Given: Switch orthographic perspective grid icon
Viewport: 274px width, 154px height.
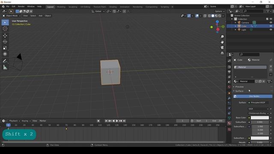Looking at the screenshot, I should 222,53.
